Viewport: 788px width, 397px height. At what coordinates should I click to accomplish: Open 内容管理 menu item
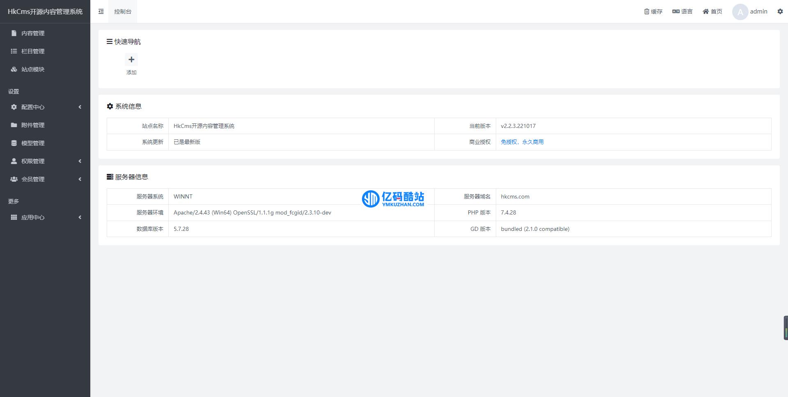(45, 33)
